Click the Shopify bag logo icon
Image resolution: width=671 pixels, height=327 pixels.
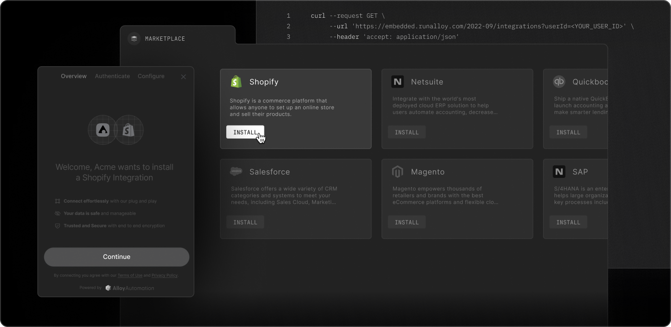[x=236, y=82]
